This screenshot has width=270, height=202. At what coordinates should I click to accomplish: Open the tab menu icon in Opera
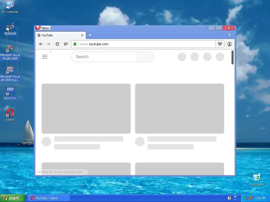tap(229, 35)
